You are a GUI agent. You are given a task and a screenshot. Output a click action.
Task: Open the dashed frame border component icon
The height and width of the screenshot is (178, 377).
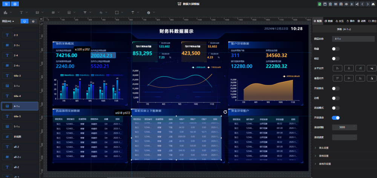(x=117, y=12)
